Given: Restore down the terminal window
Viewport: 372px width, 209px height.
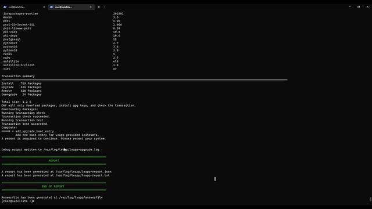Looking at the screenshot, I should (359, 7).
